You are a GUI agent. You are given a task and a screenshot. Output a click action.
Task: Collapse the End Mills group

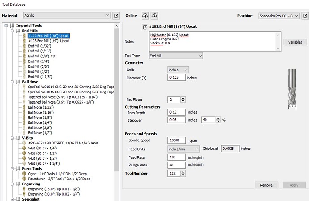pos(13,31)
